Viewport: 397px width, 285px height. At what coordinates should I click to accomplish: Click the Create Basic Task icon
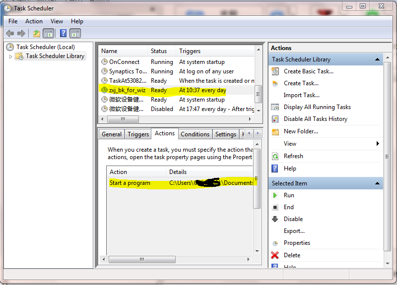coord(275,71)
